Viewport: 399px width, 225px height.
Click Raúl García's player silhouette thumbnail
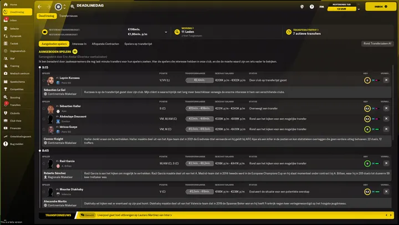coord(50,163)
